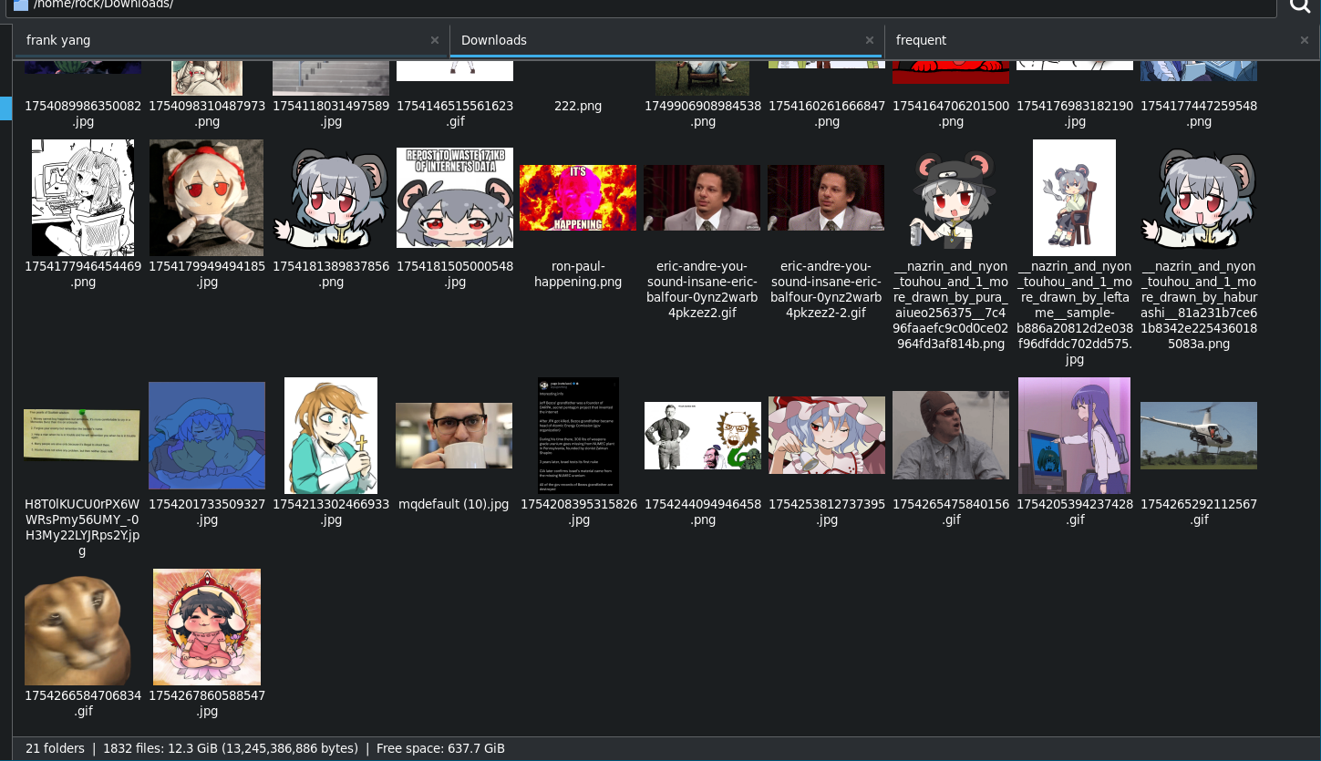Click the '1832 files: 12.3 GiB' status text

coord(231,748)
